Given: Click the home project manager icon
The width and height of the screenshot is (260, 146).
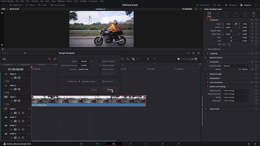Looking at the screenshot, I should pos(249,144).
